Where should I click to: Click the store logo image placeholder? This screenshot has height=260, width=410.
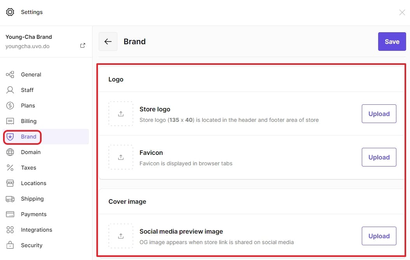point(121,114)
